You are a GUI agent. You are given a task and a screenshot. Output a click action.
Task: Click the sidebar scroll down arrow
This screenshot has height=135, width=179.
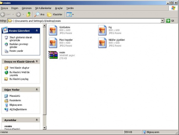click(44, 128)
